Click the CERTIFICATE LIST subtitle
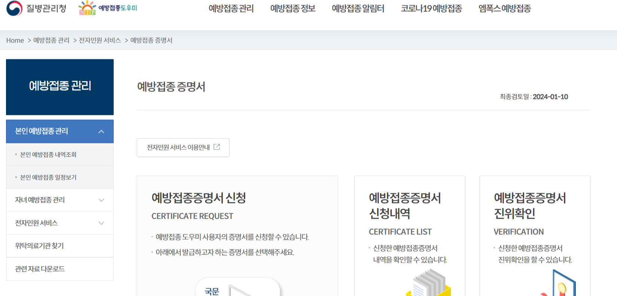This screenshot has height=296, width=617. pos(400,232)
